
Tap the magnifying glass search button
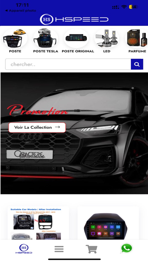(137, 64)
